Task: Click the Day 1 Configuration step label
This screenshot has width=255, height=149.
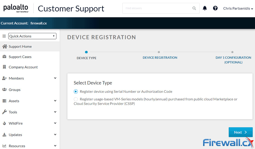Action: [233, 60]
